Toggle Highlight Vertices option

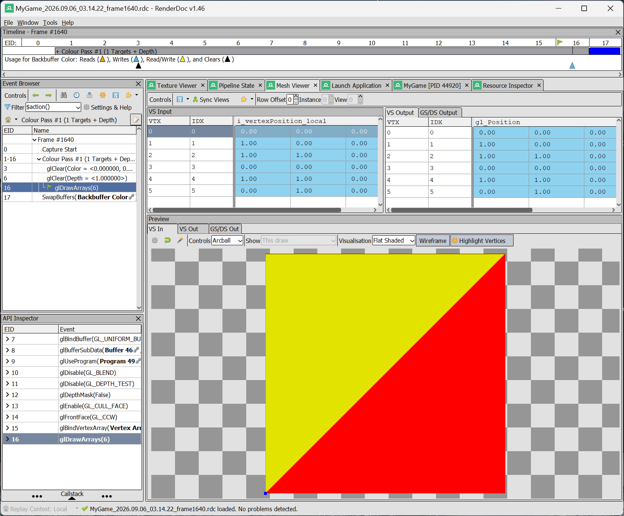pos(482,240)
